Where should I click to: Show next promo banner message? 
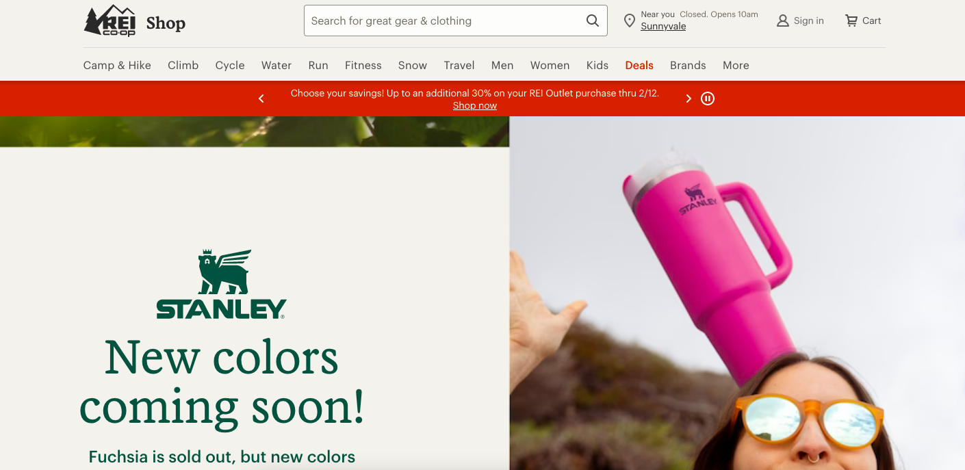[x=689, y=99]
